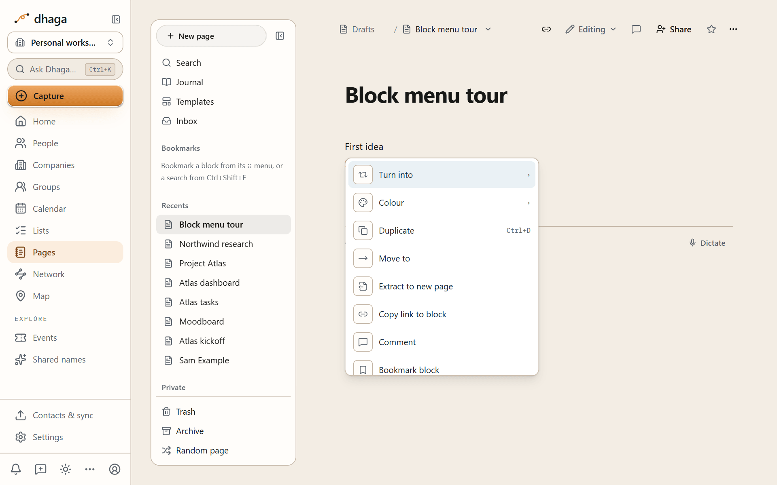Go to Calendar in sidebar
Image resolution: width=777 pixels, height=485 pixels.
[65, 209]
